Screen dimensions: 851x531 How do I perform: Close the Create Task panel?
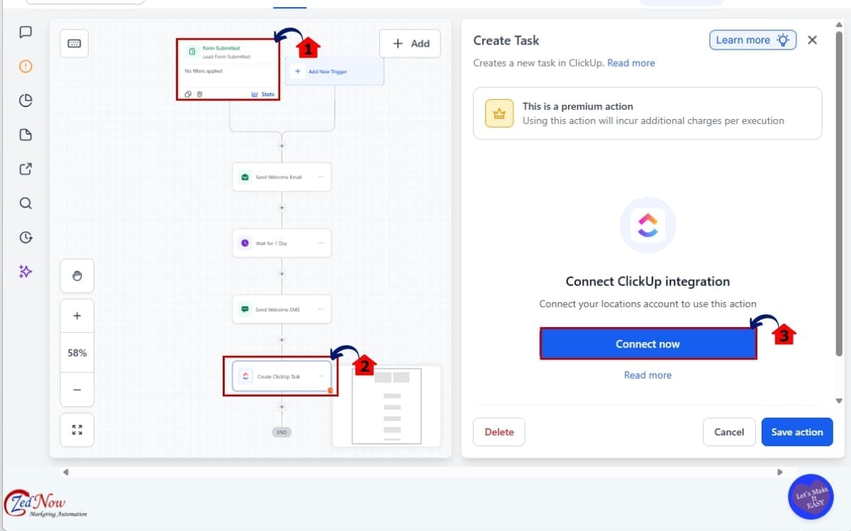(813, 40)
